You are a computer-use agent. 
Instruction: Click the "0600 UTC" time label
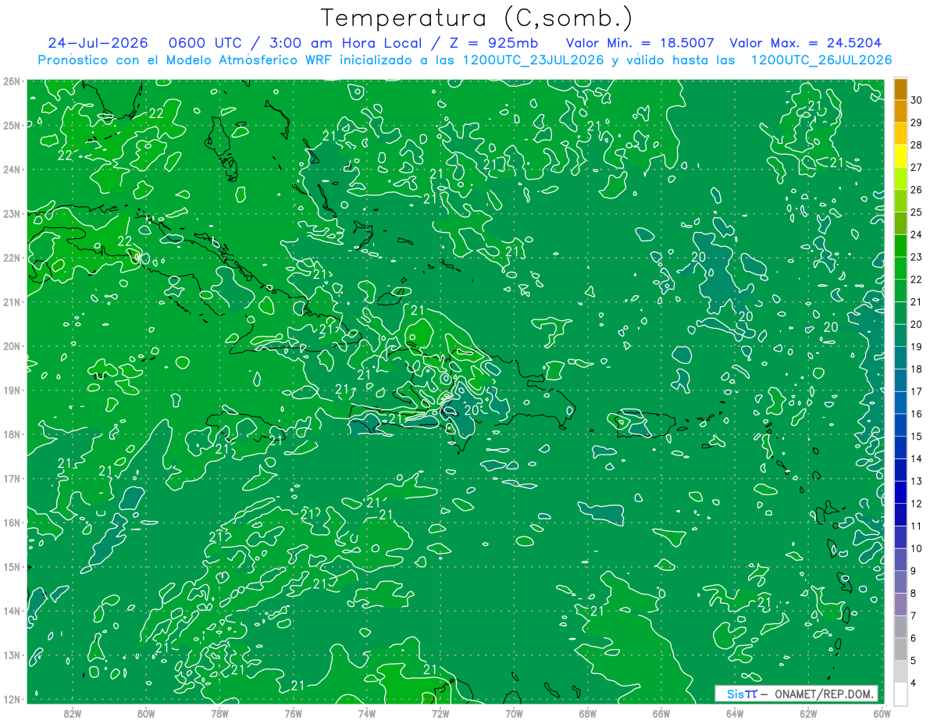[x=207, y=43]
